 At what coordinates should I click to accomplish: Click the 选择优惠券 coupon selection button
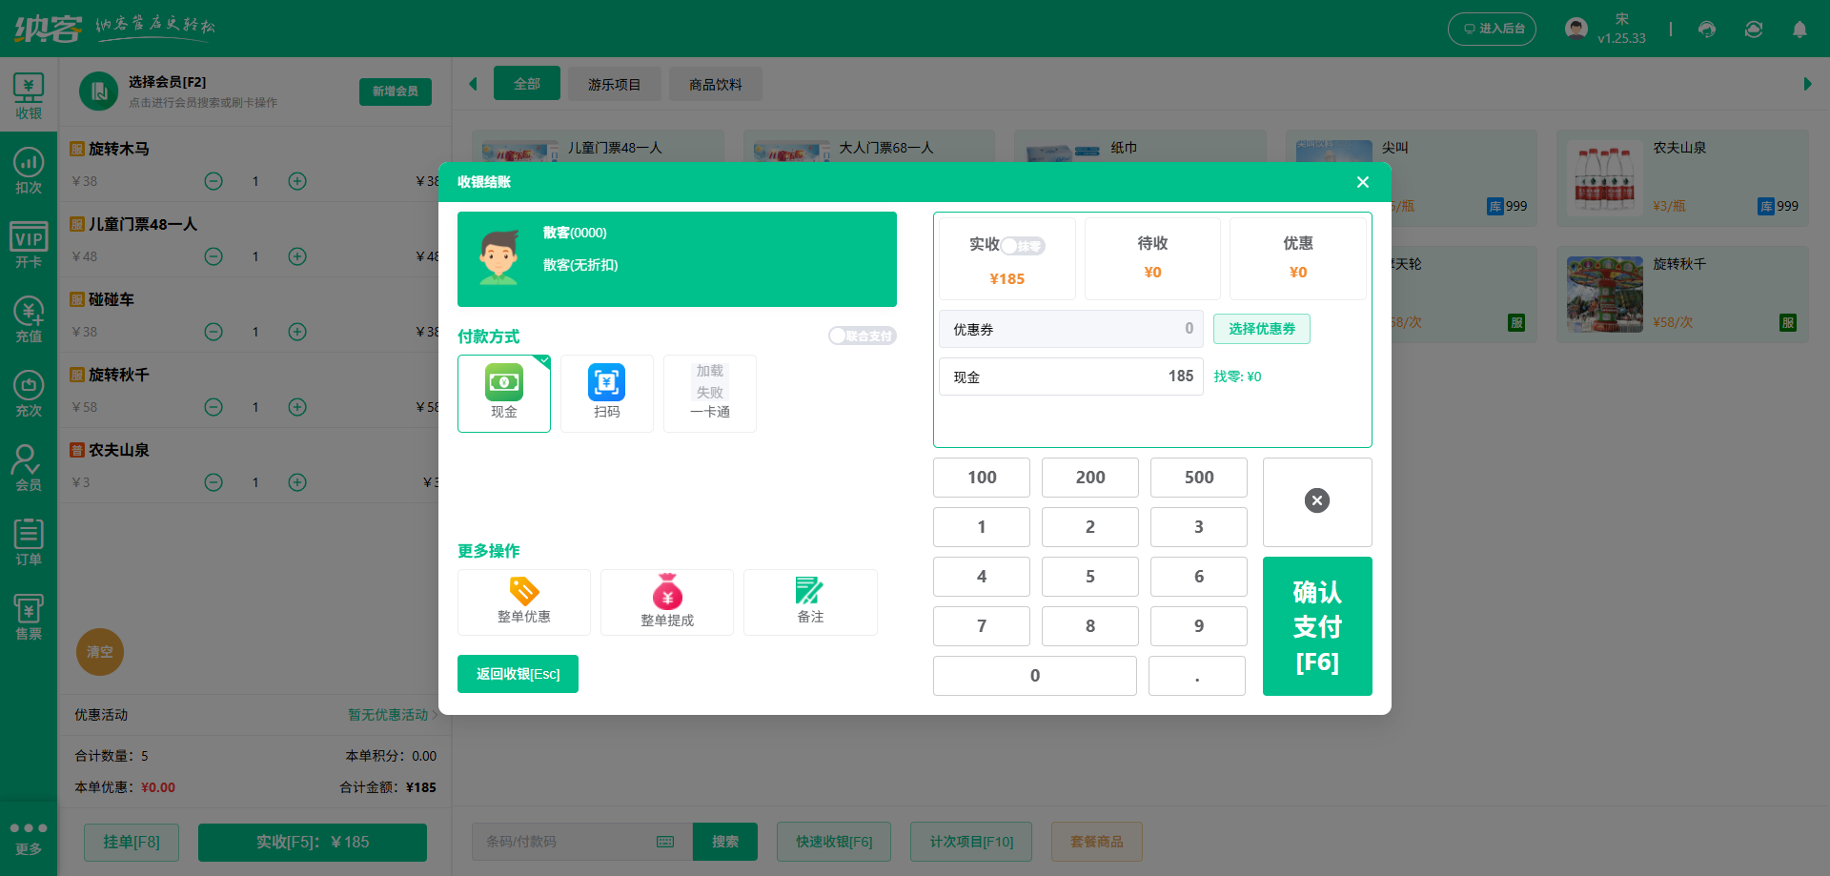click(1261, 329)
